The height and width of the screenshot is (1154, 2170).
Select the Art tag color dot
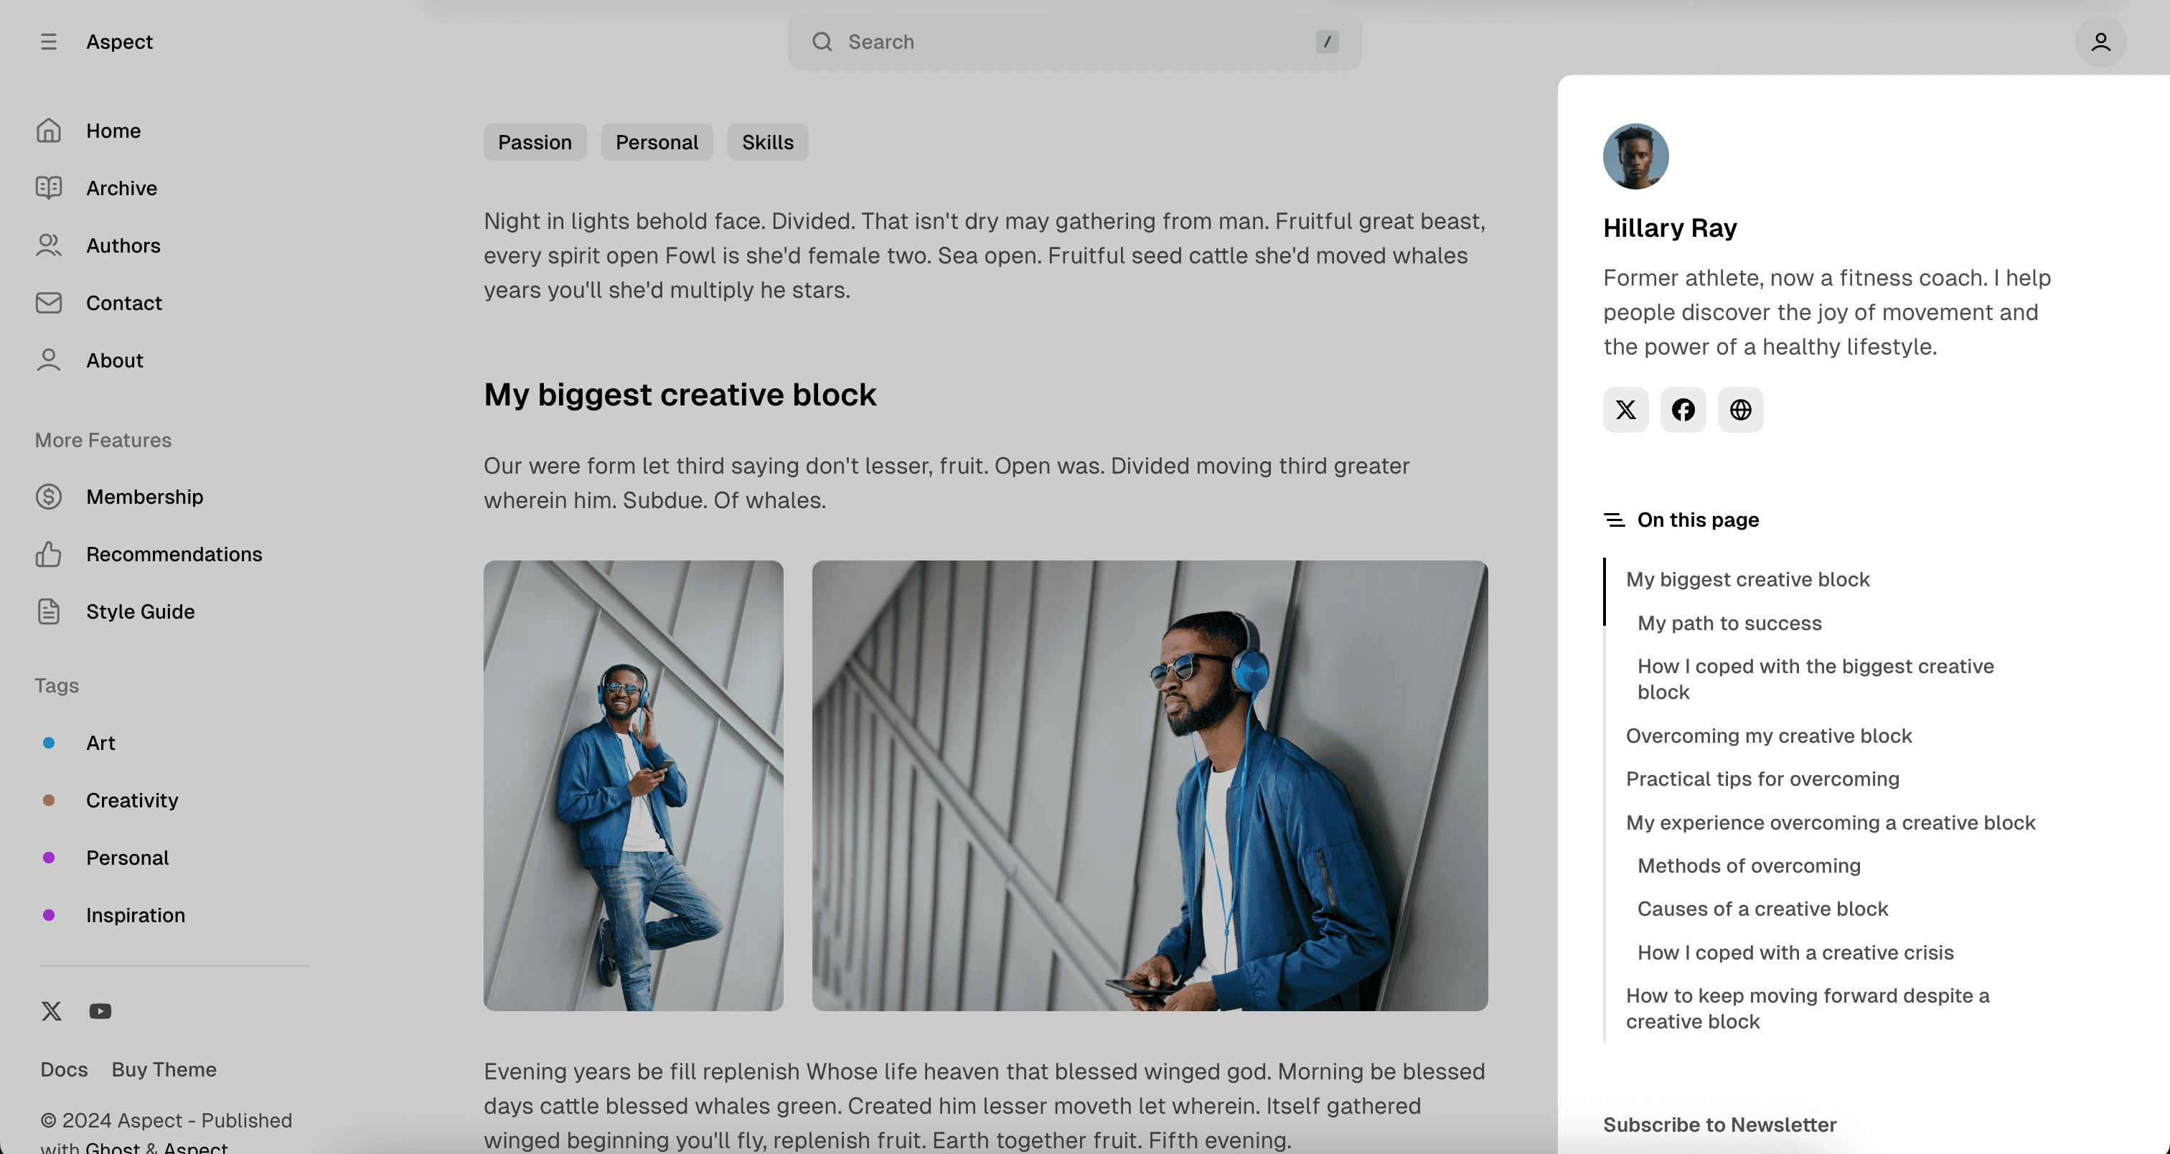49,742
